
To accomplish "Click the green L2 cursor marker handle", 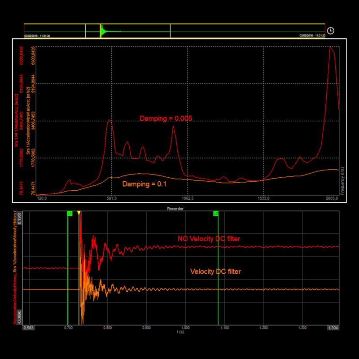I will pos(215,213).
